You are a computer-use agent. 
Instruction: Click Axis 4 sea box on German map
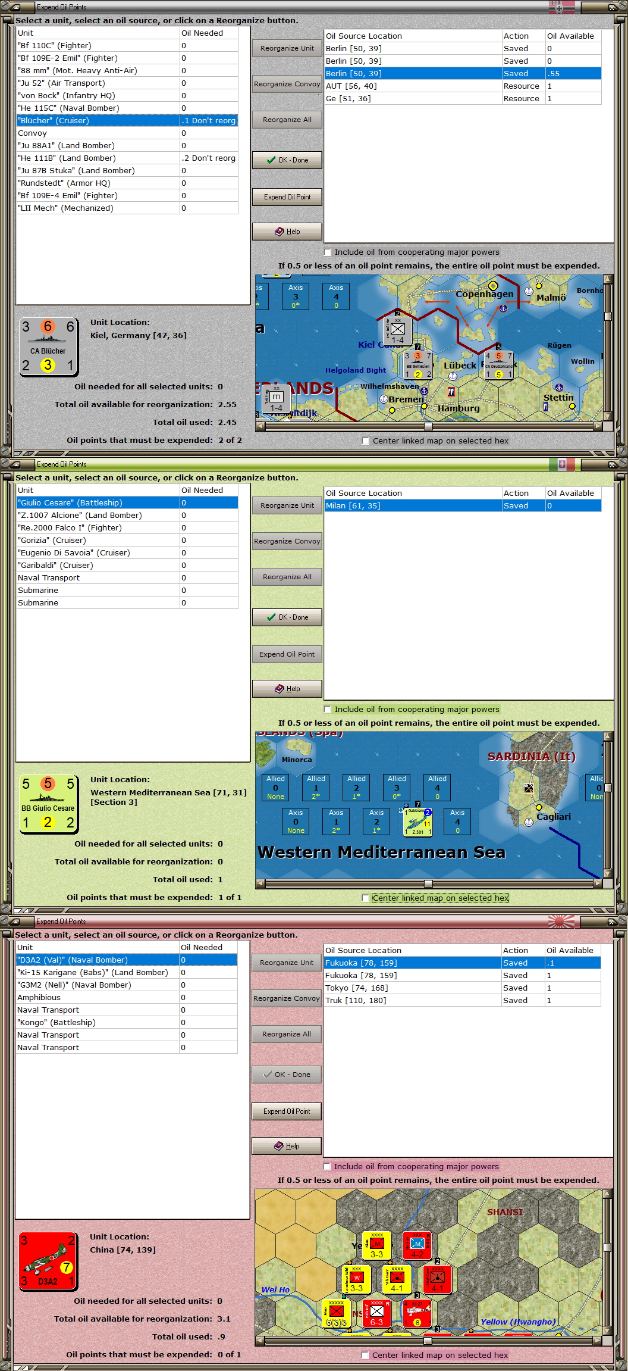336,296
